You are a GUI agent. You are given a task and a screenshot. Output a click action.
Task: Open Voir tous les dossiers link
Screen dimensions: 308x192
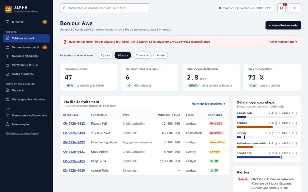[x=208, y=104]
